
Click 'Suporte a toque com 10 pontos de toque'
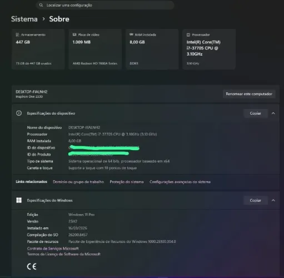[102, 168]
